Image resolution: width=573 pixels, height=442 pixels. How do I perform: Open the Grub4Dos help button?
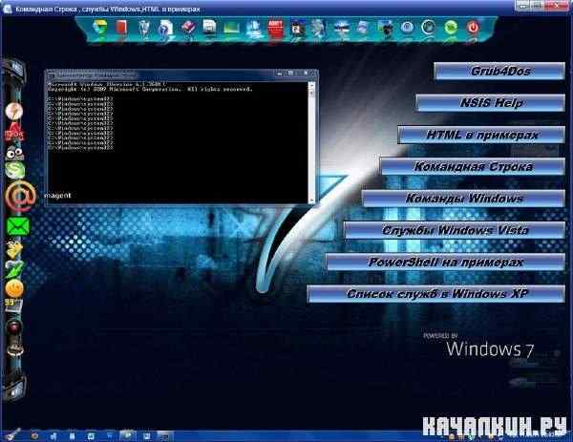499,71
